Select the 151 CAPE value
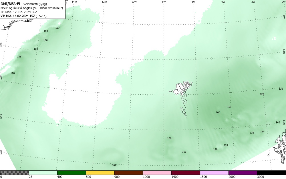The image size is (286, 179). 229,107
